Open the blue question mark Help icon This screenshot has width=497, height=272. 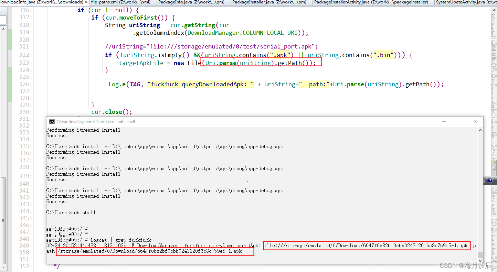point(490,181)
